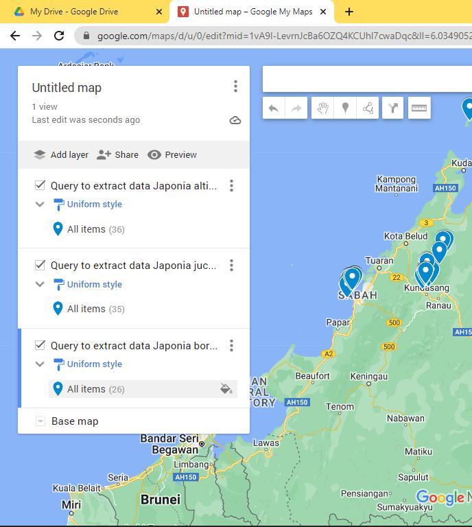This screenshot has height=527, width=472.
Task: Click Uniform style link under Japonia juc
Action: click(95, 284)
